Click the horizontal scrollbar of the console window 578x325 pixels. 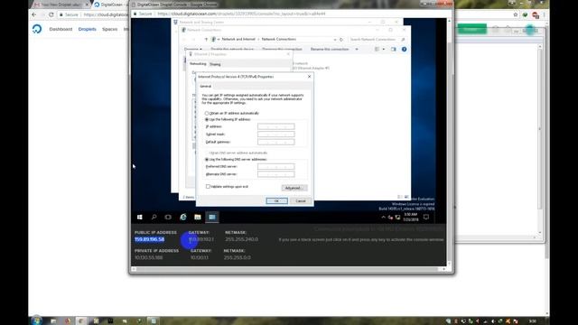point(288,269)
